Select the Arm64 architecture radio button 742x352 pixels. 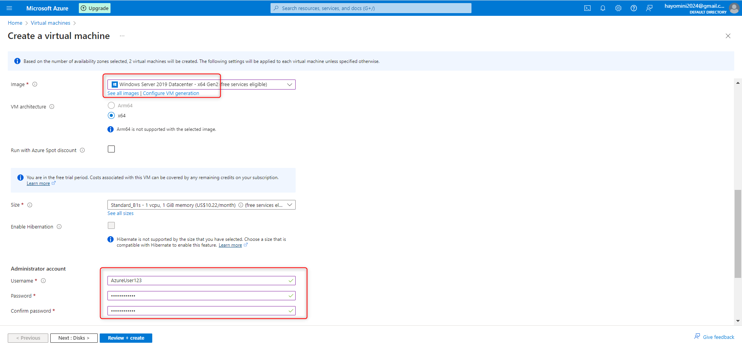111,105
